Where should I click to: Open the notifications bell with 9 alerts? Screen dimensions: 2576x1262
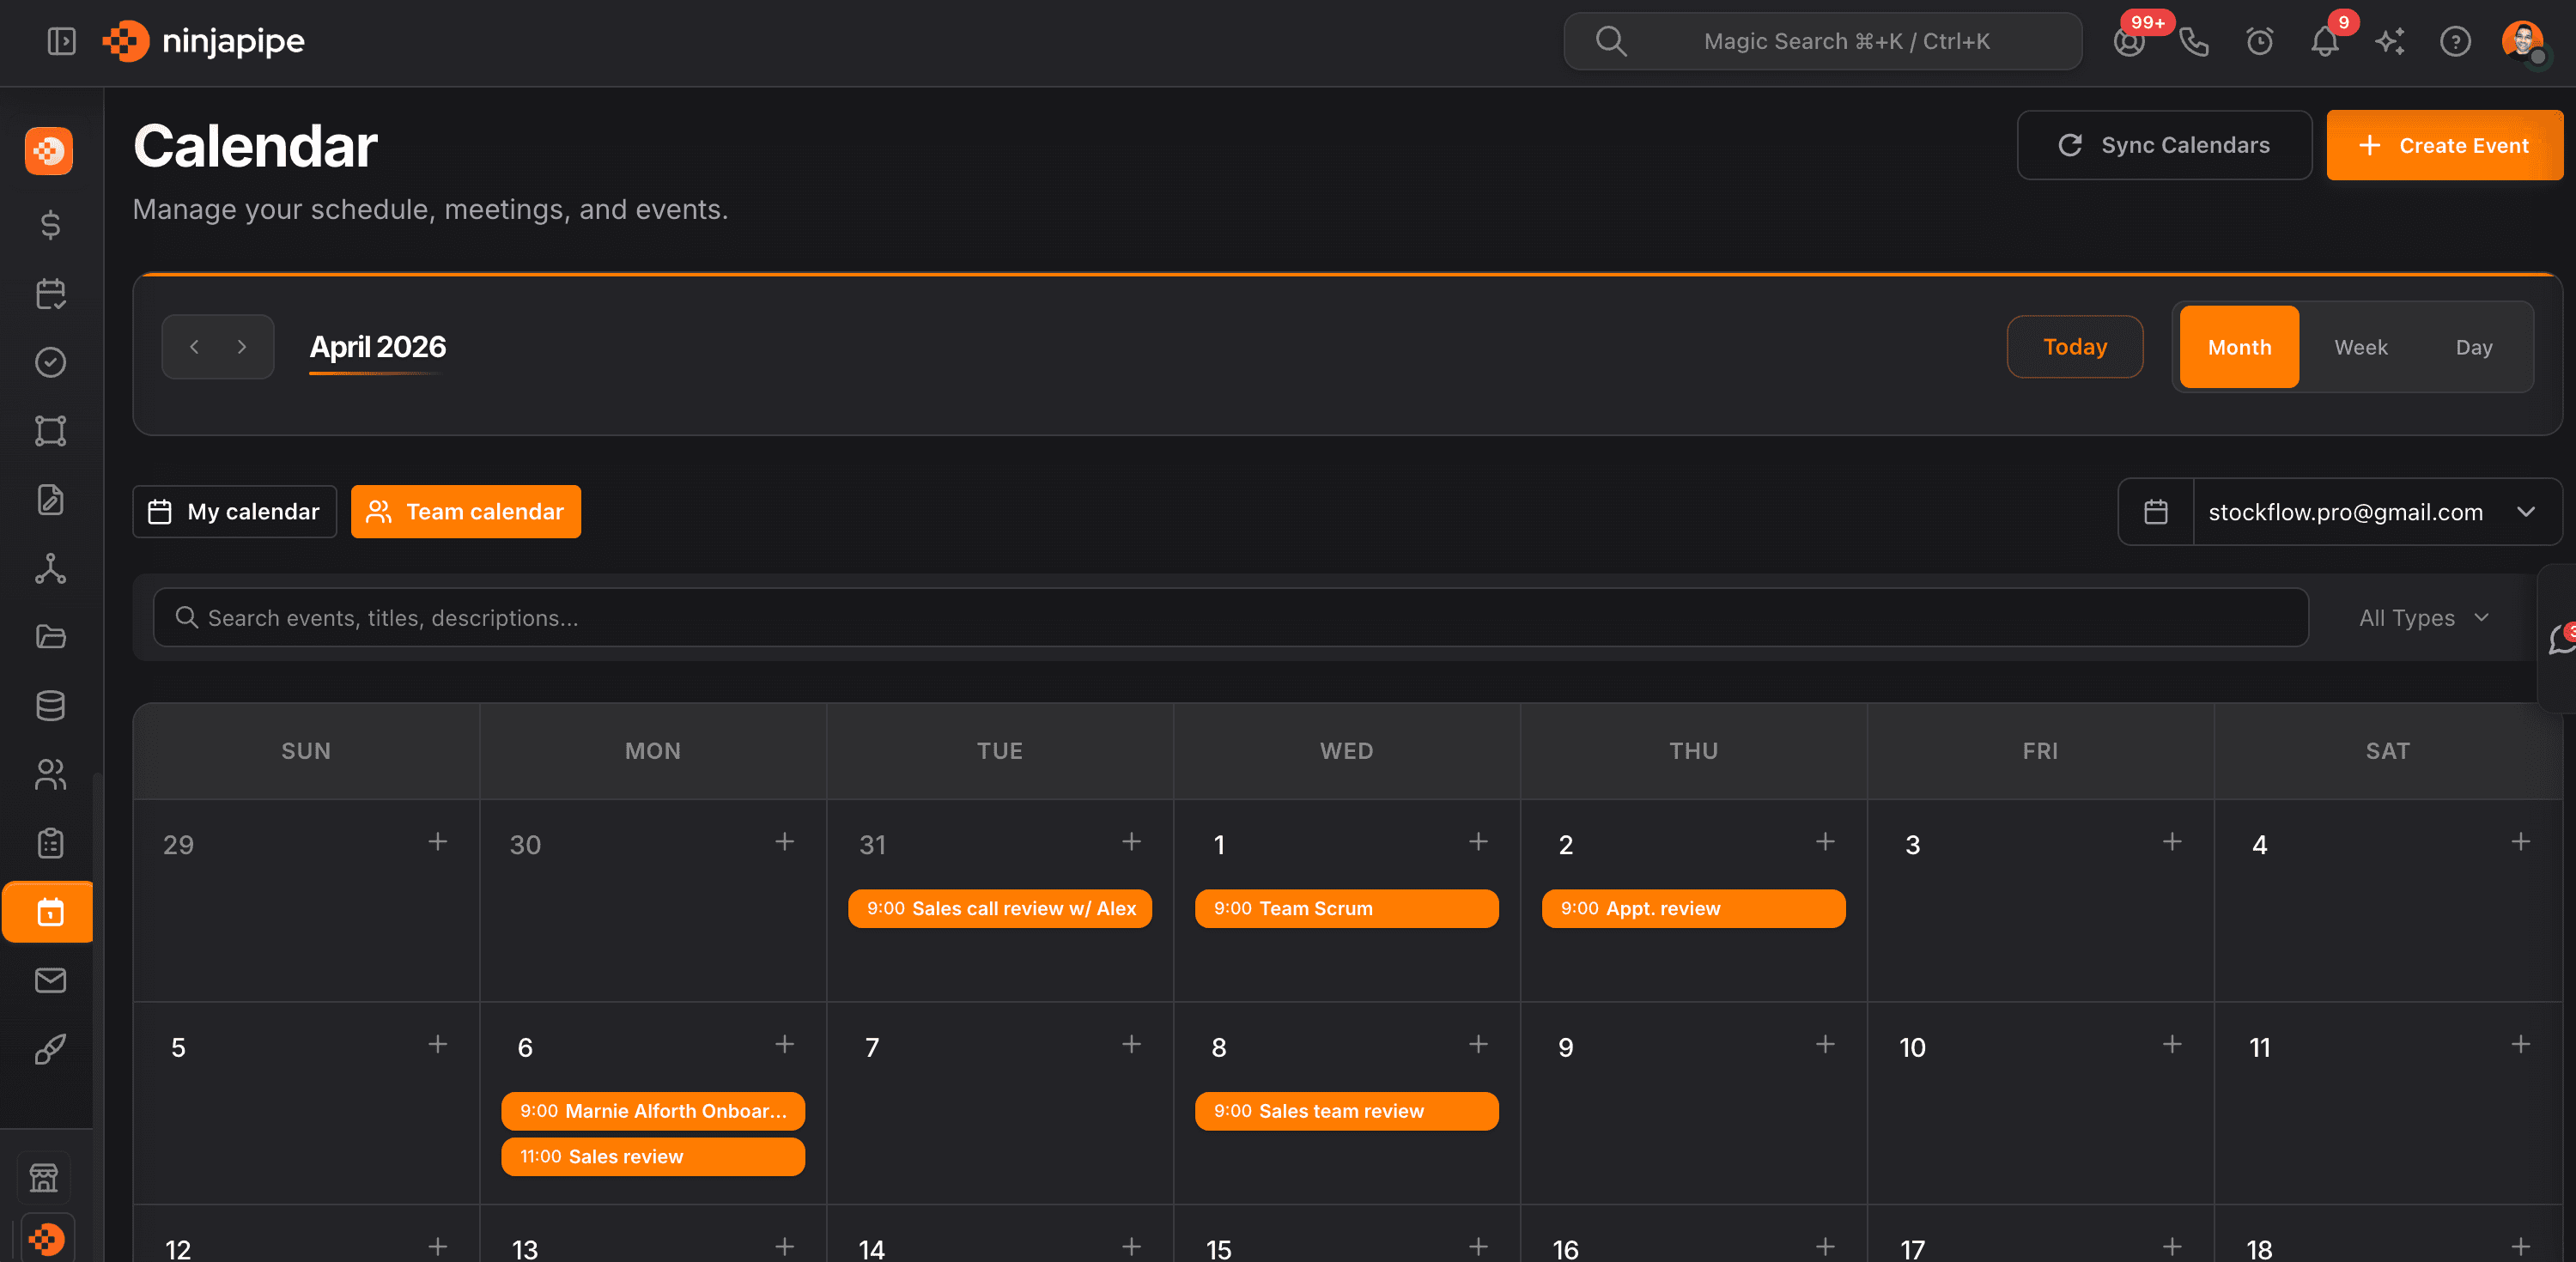(2324, 41)
